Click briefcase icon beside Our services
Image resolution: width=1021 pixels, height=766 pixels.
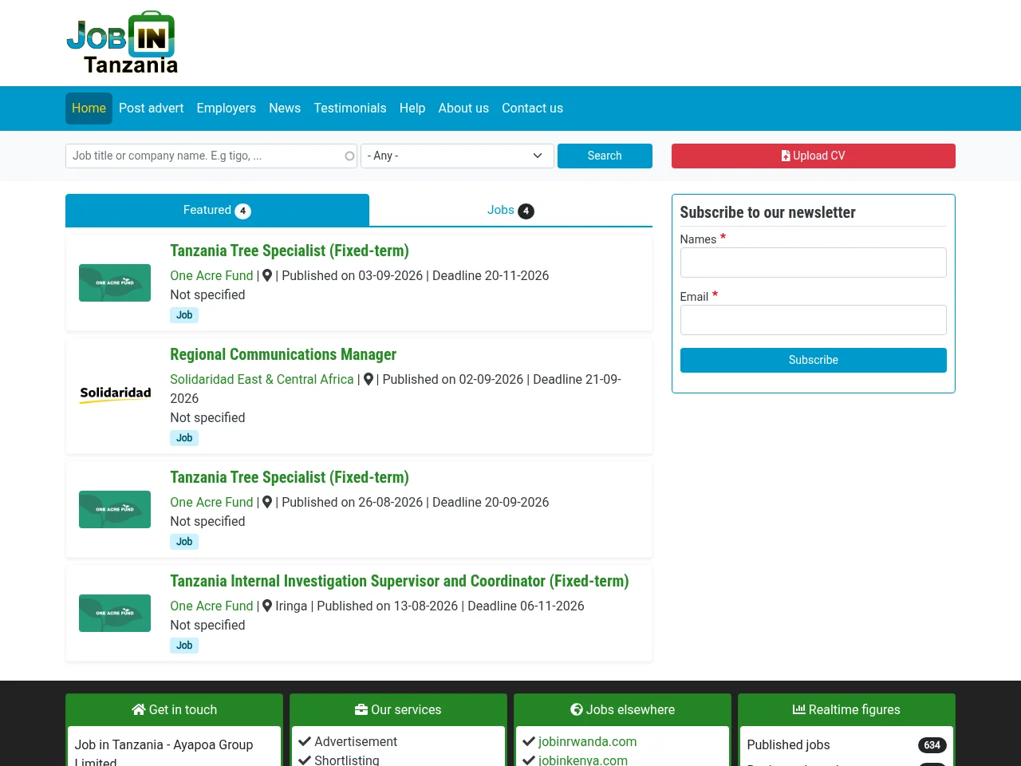click(x=361, y=709)
